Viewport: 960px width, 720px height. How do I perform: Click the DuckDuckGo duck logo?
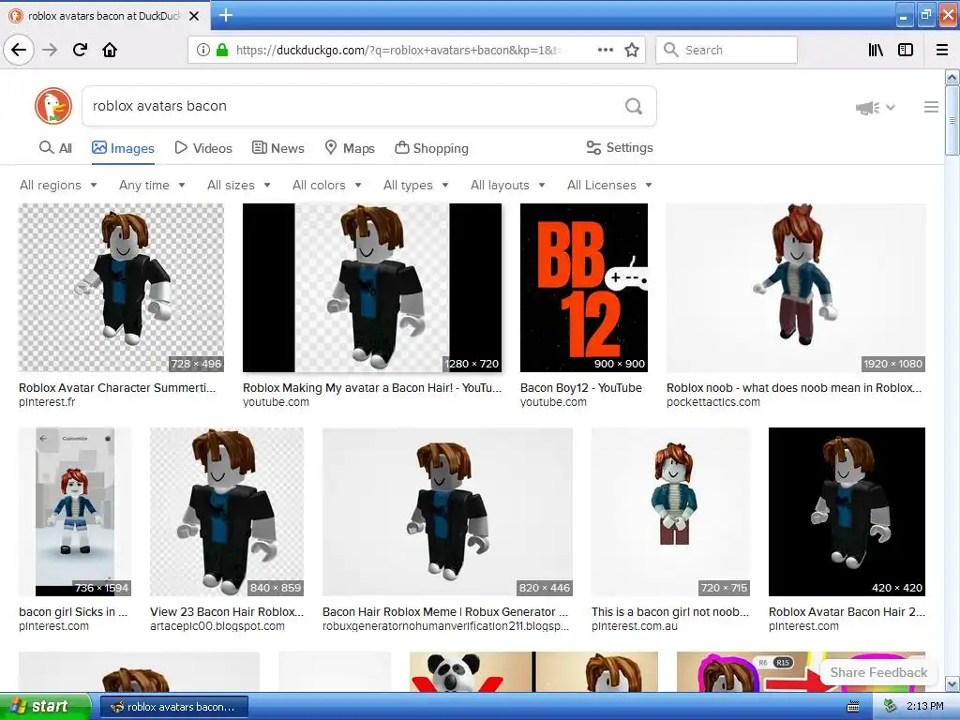click(x=53, y=106)
